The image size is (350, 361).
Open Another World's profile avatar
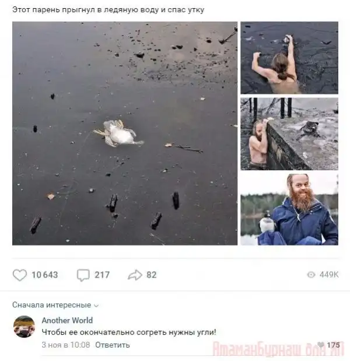[x=24, y=327]
